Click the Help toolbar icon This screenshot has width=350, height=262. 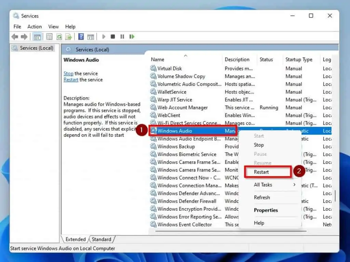[81, 37]
